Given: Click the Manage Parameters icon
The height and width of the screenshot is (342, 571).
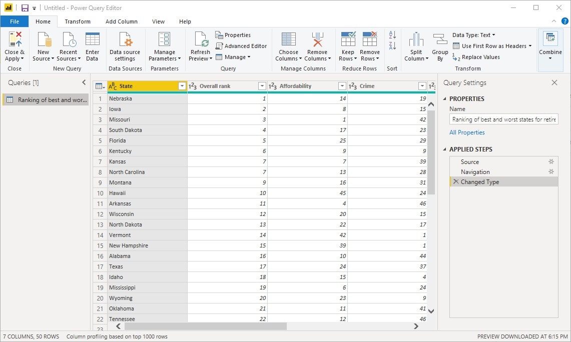Looking at the screenshot, I should 164,39.
